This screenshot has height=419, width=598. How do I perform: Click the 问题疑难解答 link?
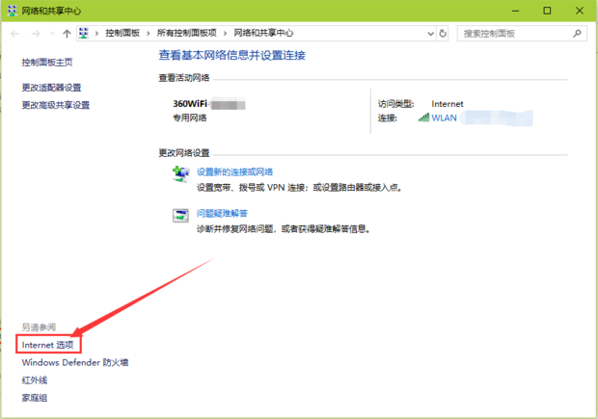(x=223, y=213)
